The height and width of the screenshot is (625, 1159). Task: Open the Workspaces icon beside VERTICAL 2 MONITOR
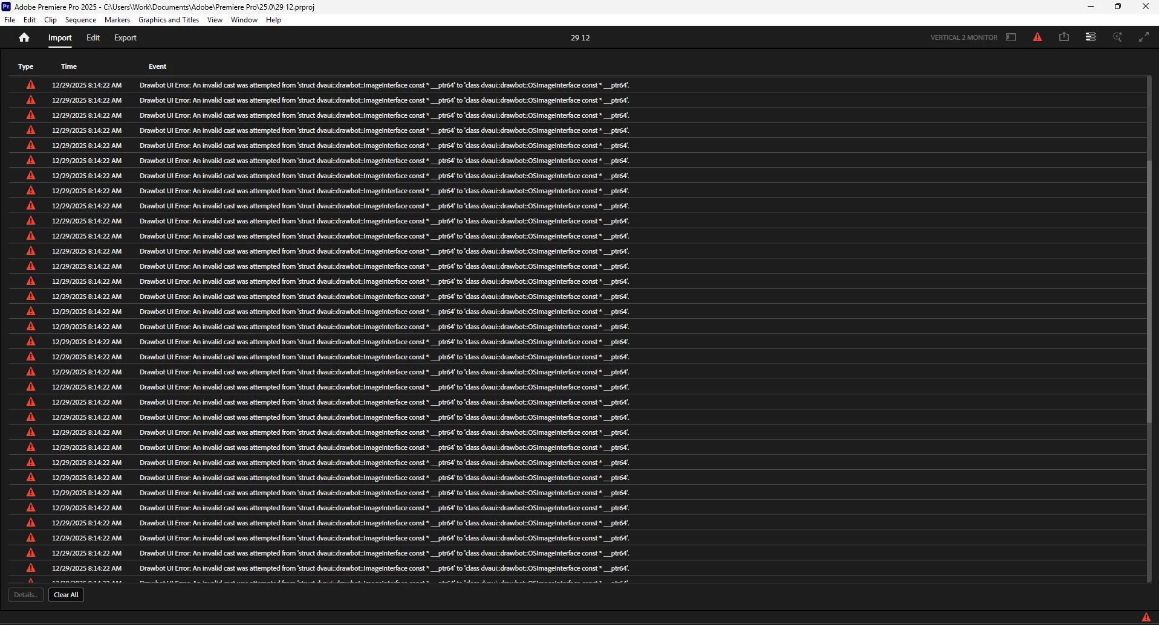click(x=1011, y=37)
